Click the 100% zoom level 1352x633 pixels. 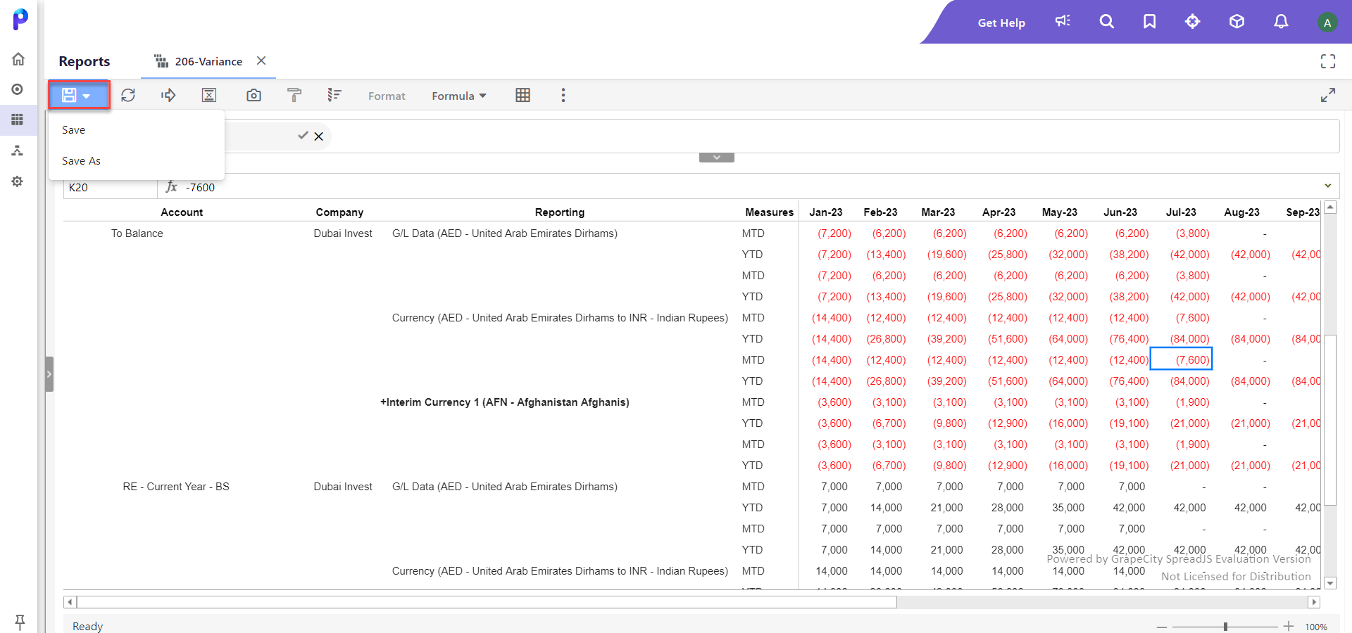point(1316,627)
